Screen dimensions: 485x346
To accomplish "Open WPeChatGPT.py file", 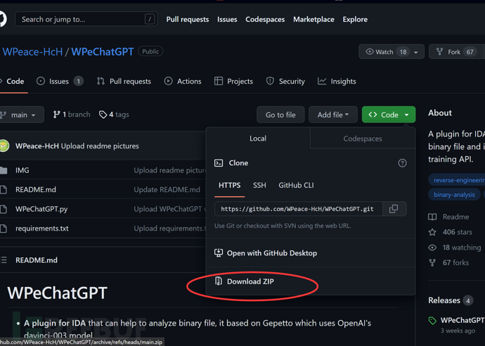I will (41, 209).
